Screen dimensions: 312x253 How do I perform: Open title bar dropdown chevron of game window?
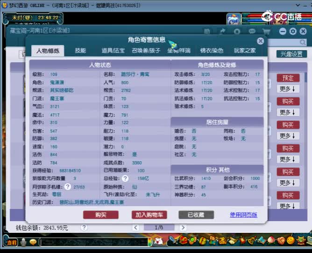coord(298,5)
